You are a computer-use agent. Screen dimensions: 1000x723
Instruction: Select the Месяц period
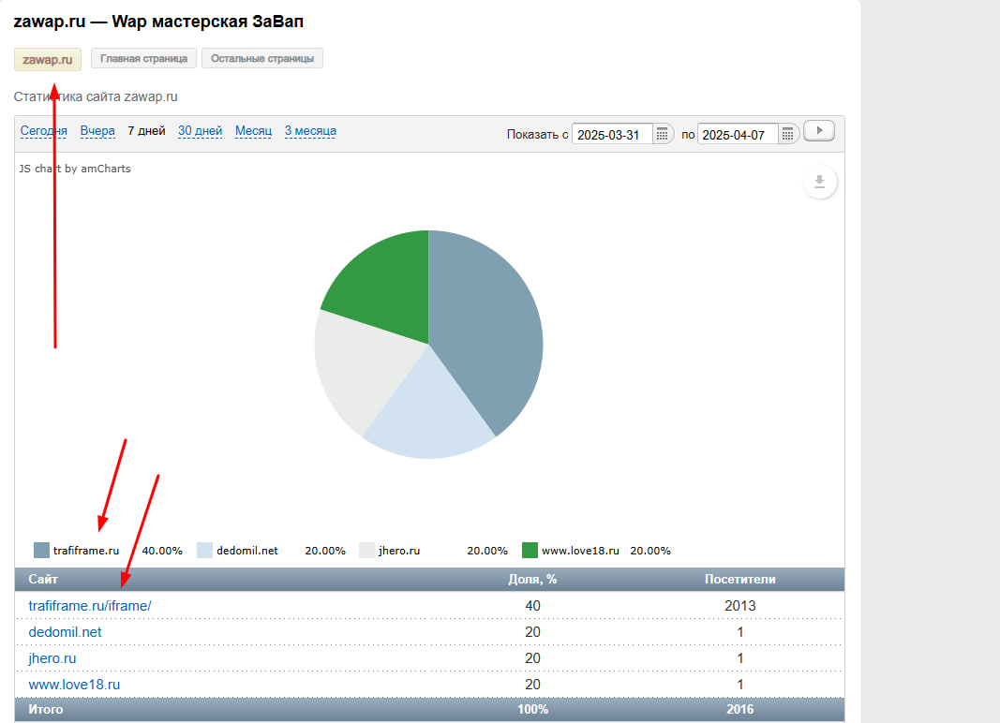pos(253,131)
